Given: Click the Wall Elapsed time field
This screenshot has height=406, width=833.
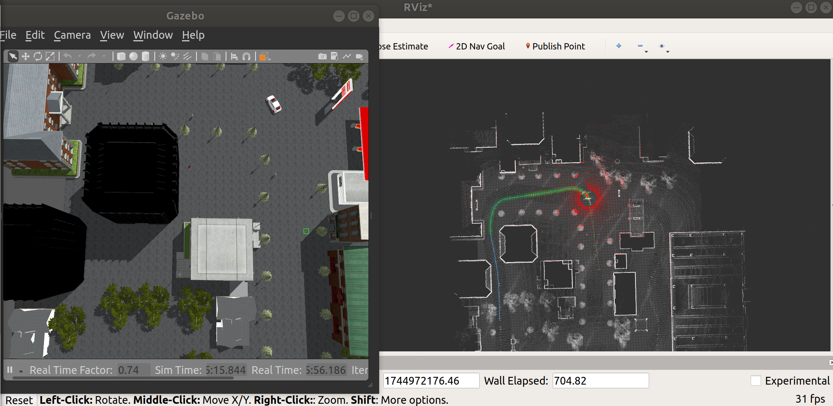Looking at the screenshot, I should 600,381.
